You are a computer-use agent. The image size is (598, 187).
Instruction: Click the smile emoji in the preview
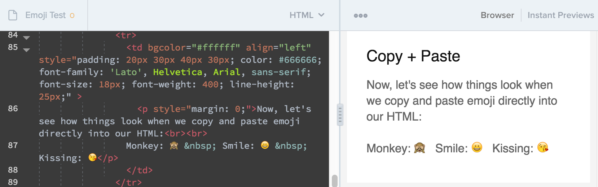(477, 147)
